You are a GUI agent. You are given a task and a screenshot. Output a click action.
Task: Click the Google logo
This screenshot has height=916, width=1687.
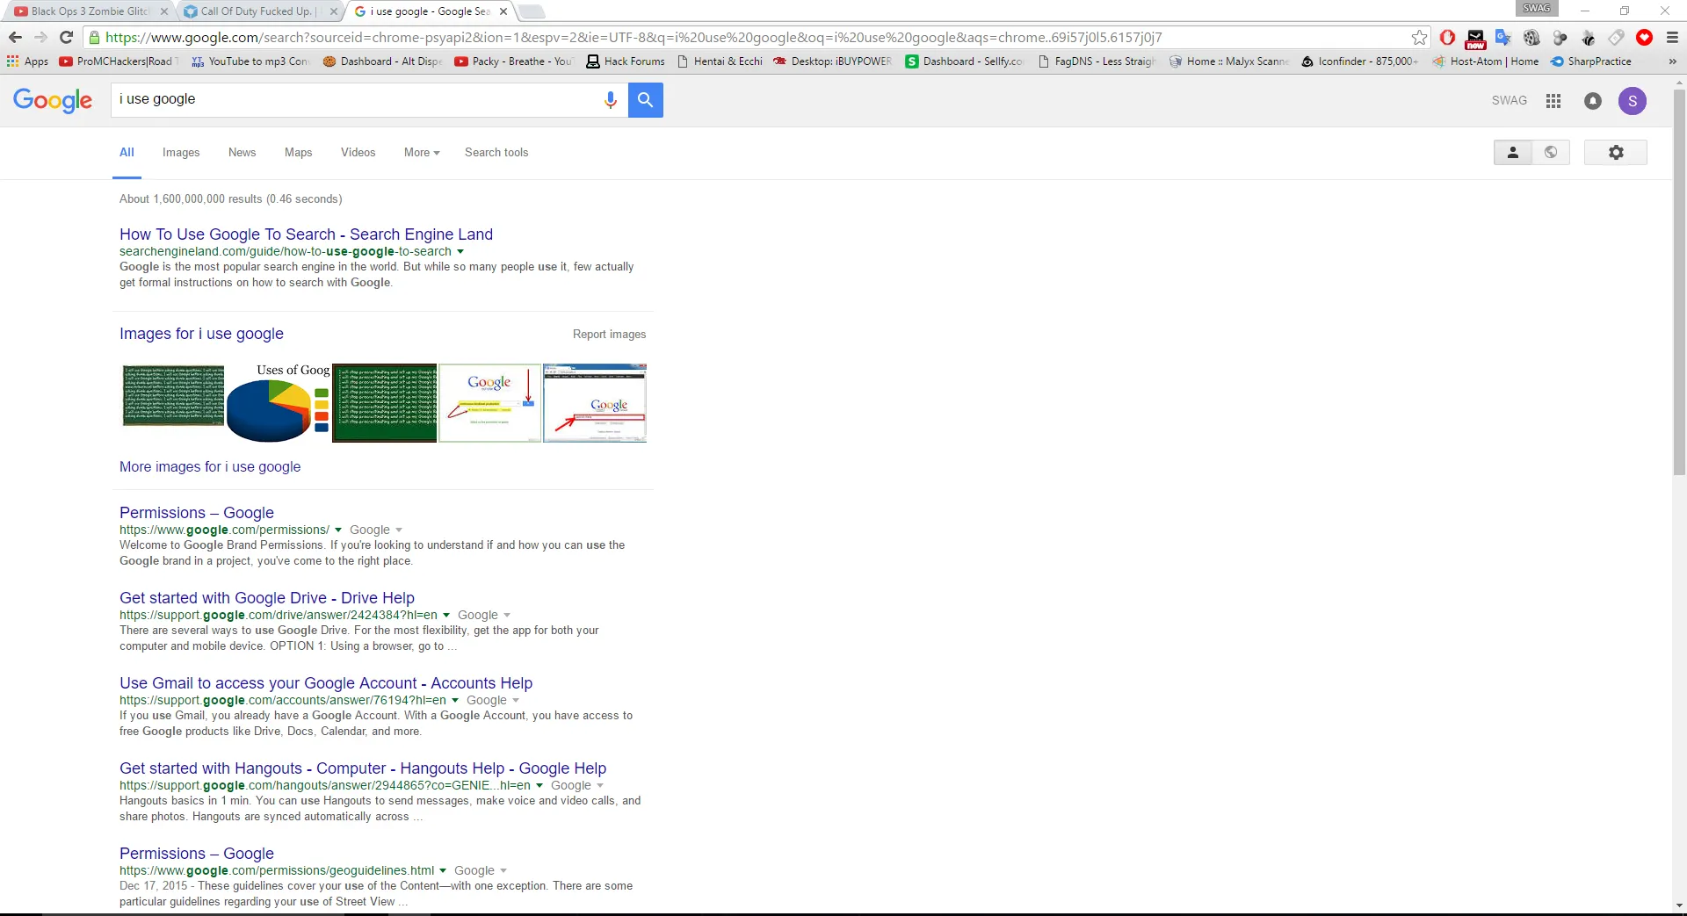[x=53, y=101]
